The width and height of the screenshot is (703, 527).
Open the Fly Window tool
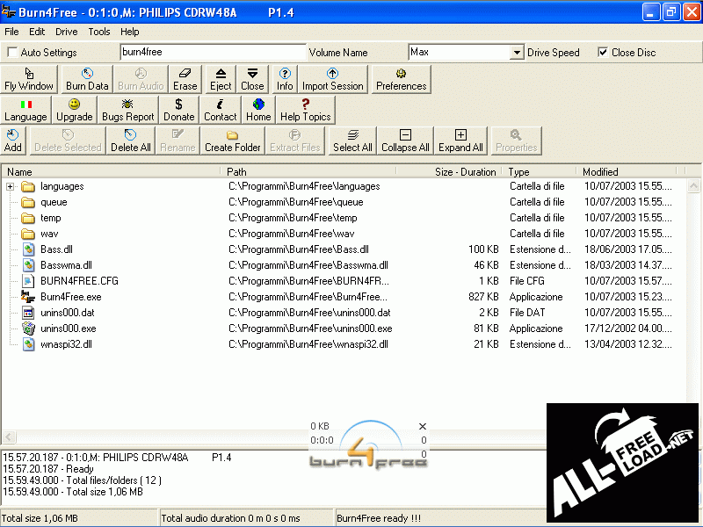pyautogui.click(x=29, y=79)
